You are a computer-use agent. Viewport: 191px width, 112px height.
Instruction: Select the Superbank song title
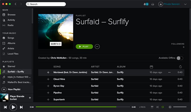coord(59,100)
